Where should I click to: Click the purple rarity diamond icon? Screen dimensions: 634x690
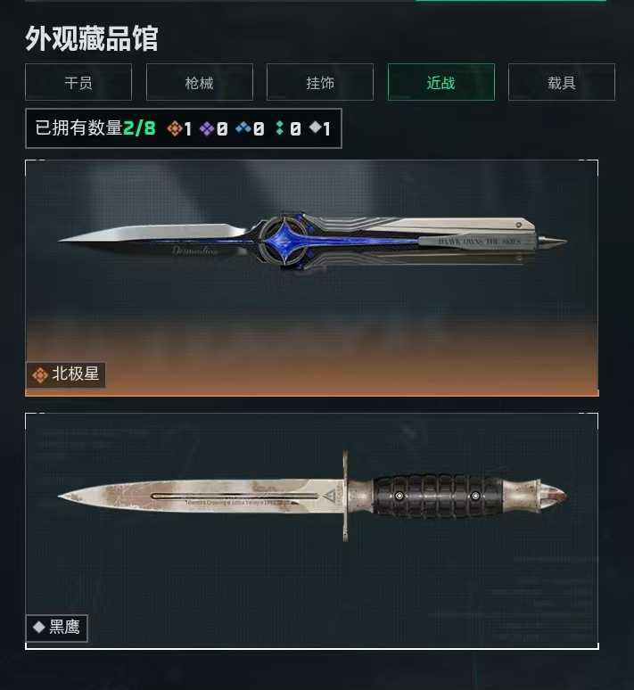coord(207,128)
